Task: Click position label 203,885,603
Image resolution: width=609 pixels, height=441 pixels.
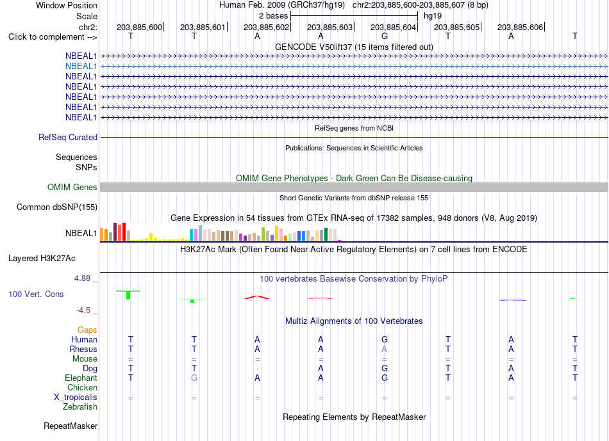Action: (330, 27)
